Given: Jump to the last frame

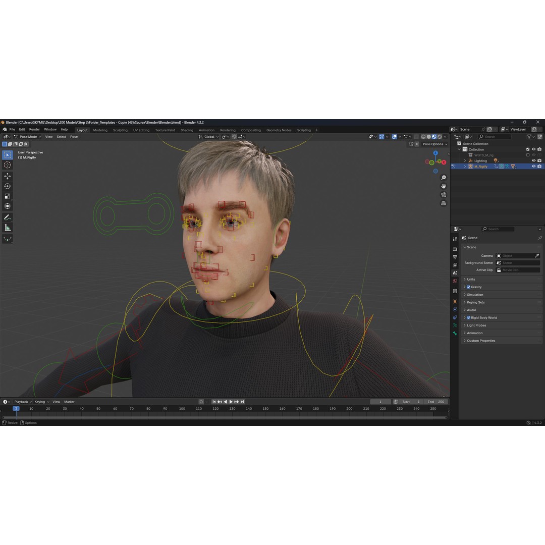Looking at the screenshot, I should (243, 402).
